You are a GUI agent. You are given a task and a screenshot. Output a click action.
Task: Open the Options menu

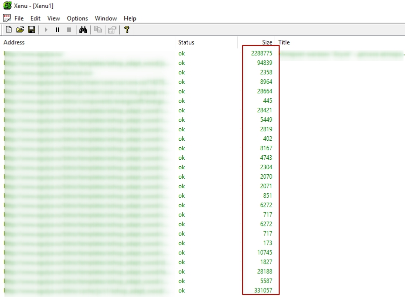point(77,18)
